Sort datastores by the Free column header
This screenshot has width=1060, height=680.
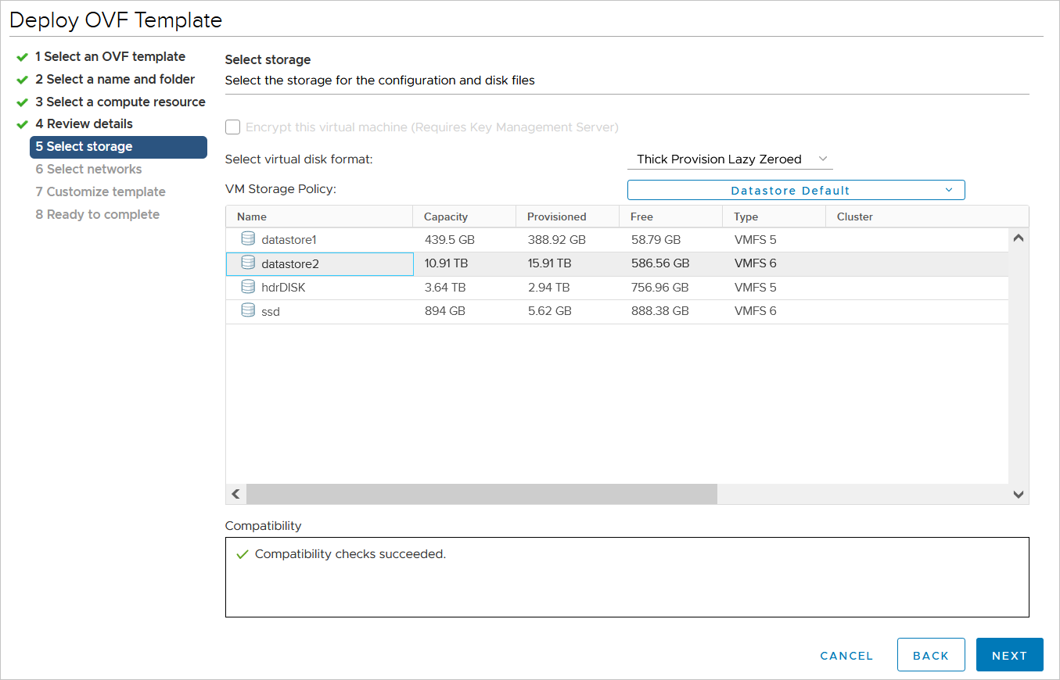click(x=641, y=217)
